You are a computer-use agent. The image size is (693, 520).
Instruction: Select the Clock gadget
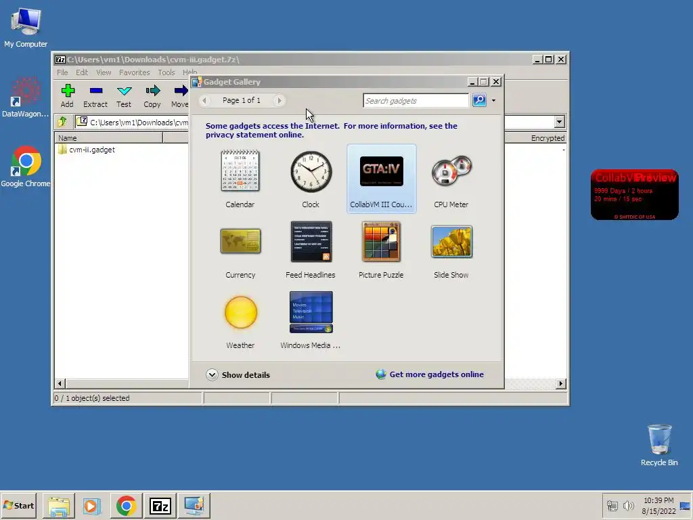tap(311, 178)
